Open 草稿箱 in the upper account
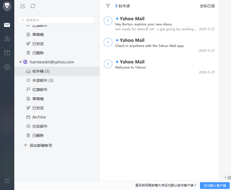 click(57, 35)
